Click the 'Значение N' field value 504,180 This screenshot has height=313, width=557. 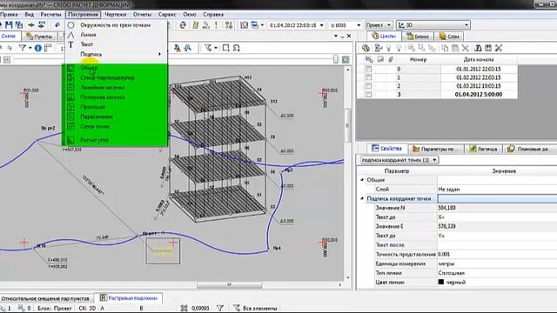click(x=497, y=208)
